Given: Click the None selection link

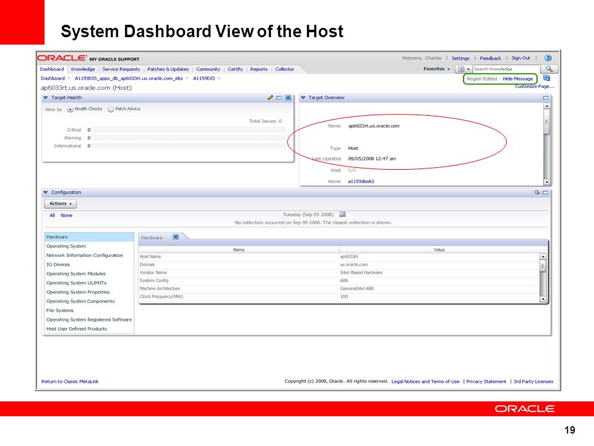Looking at the screenshot, I should (66, 216).
